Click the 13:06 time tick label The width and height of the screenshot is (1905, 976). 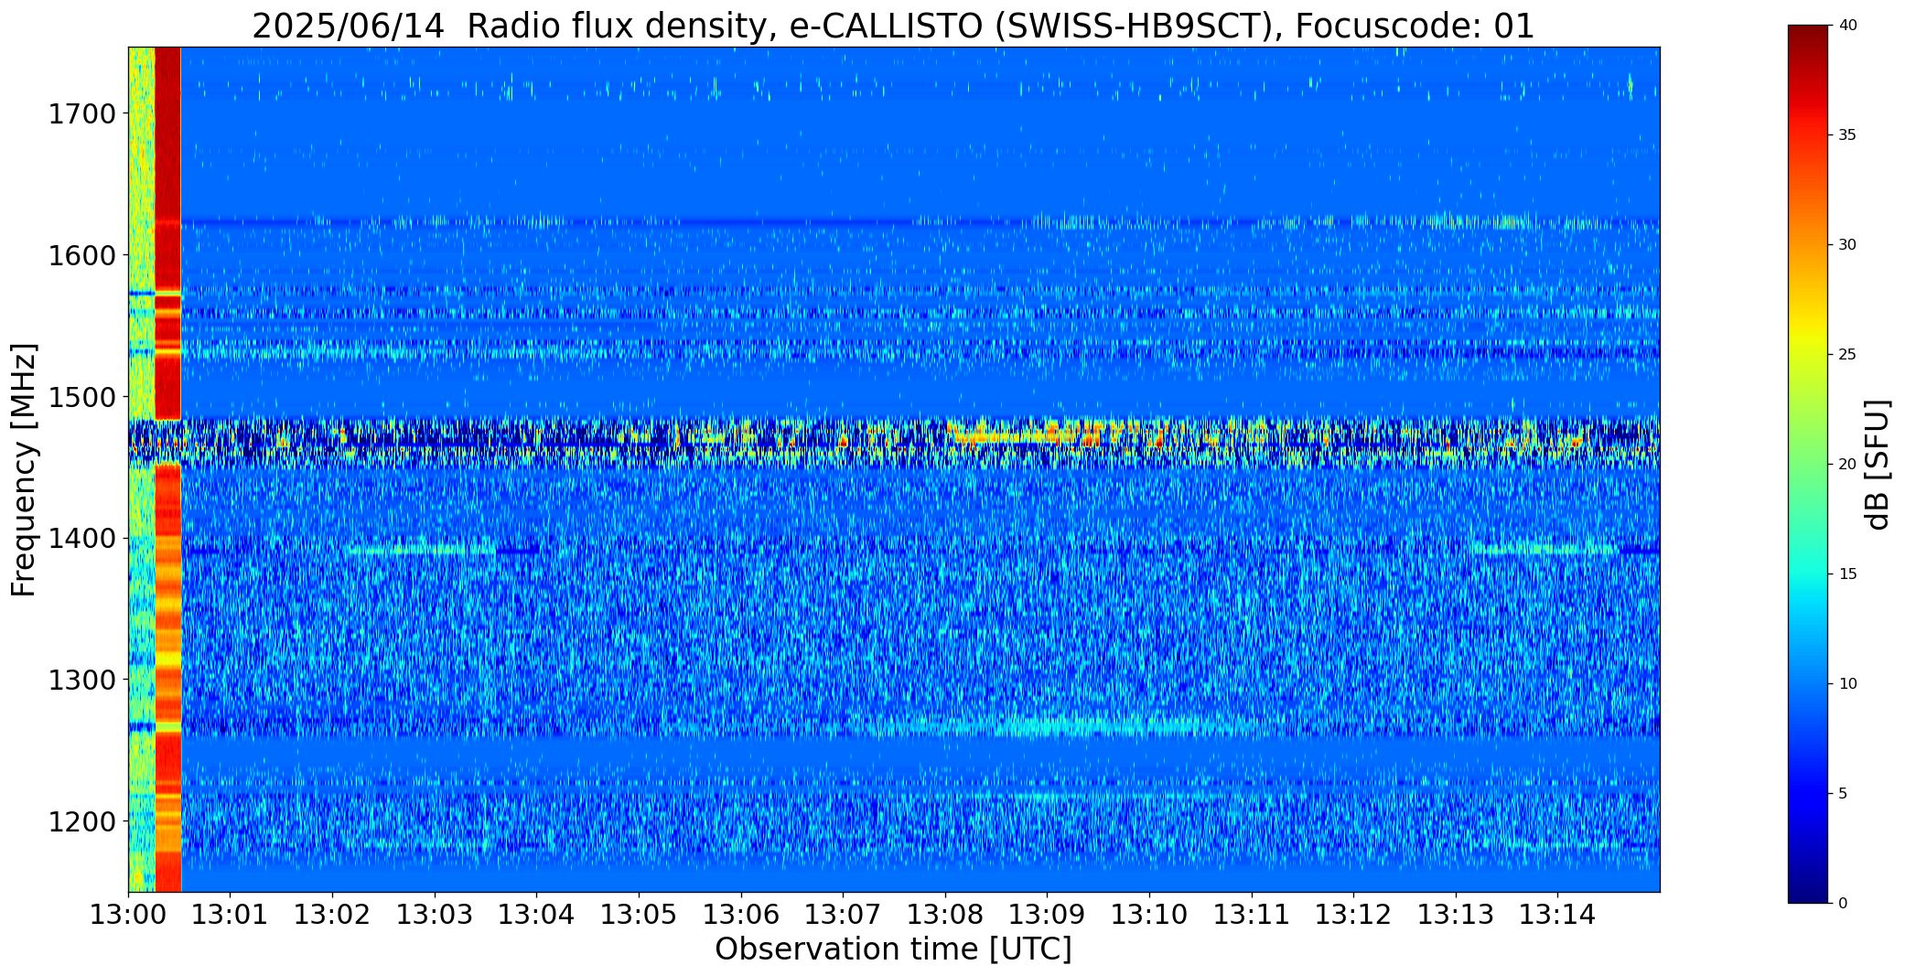(x=741, y=914)
